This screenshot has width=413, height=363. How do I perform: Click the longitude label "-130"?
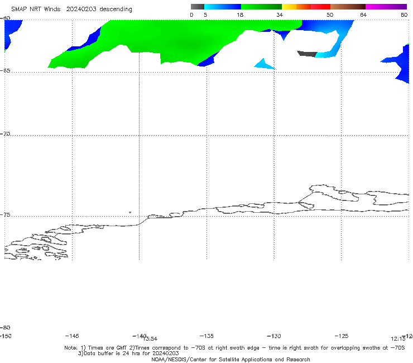[x=274, y=336]
